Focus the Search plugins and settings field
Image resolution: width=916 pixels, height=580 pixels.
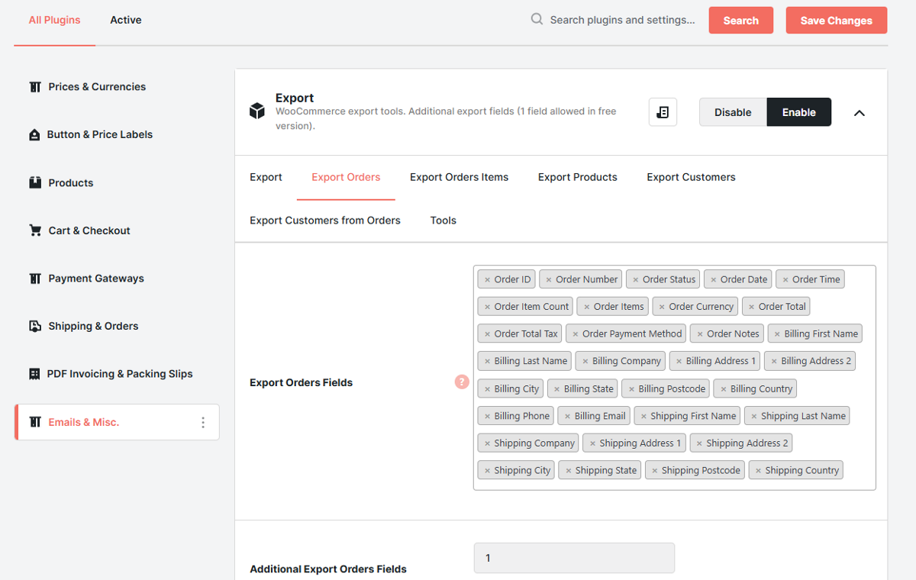click(622, 20)
